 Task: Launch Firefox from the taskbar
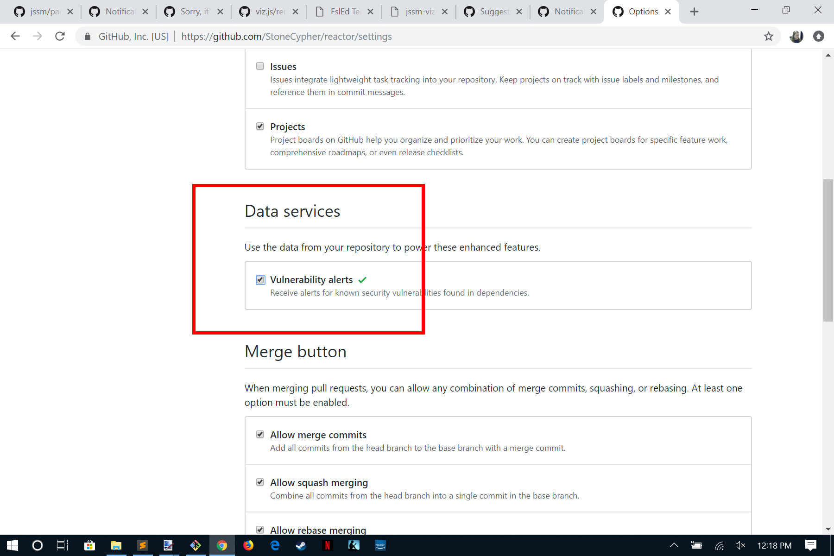coord(248,545)
